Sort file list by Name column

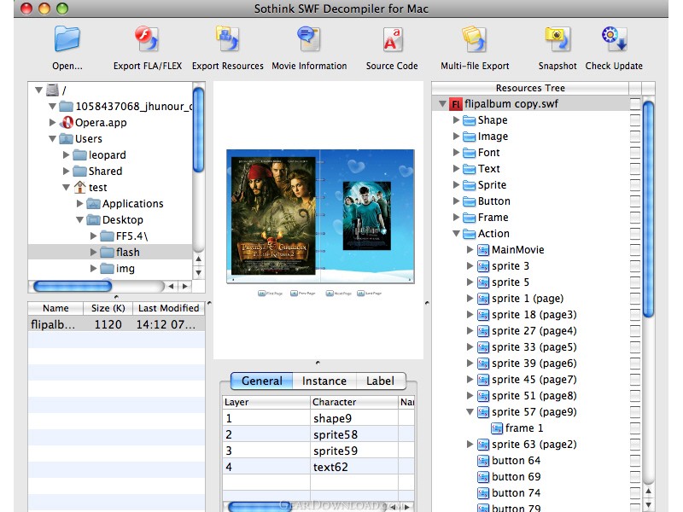55,308
